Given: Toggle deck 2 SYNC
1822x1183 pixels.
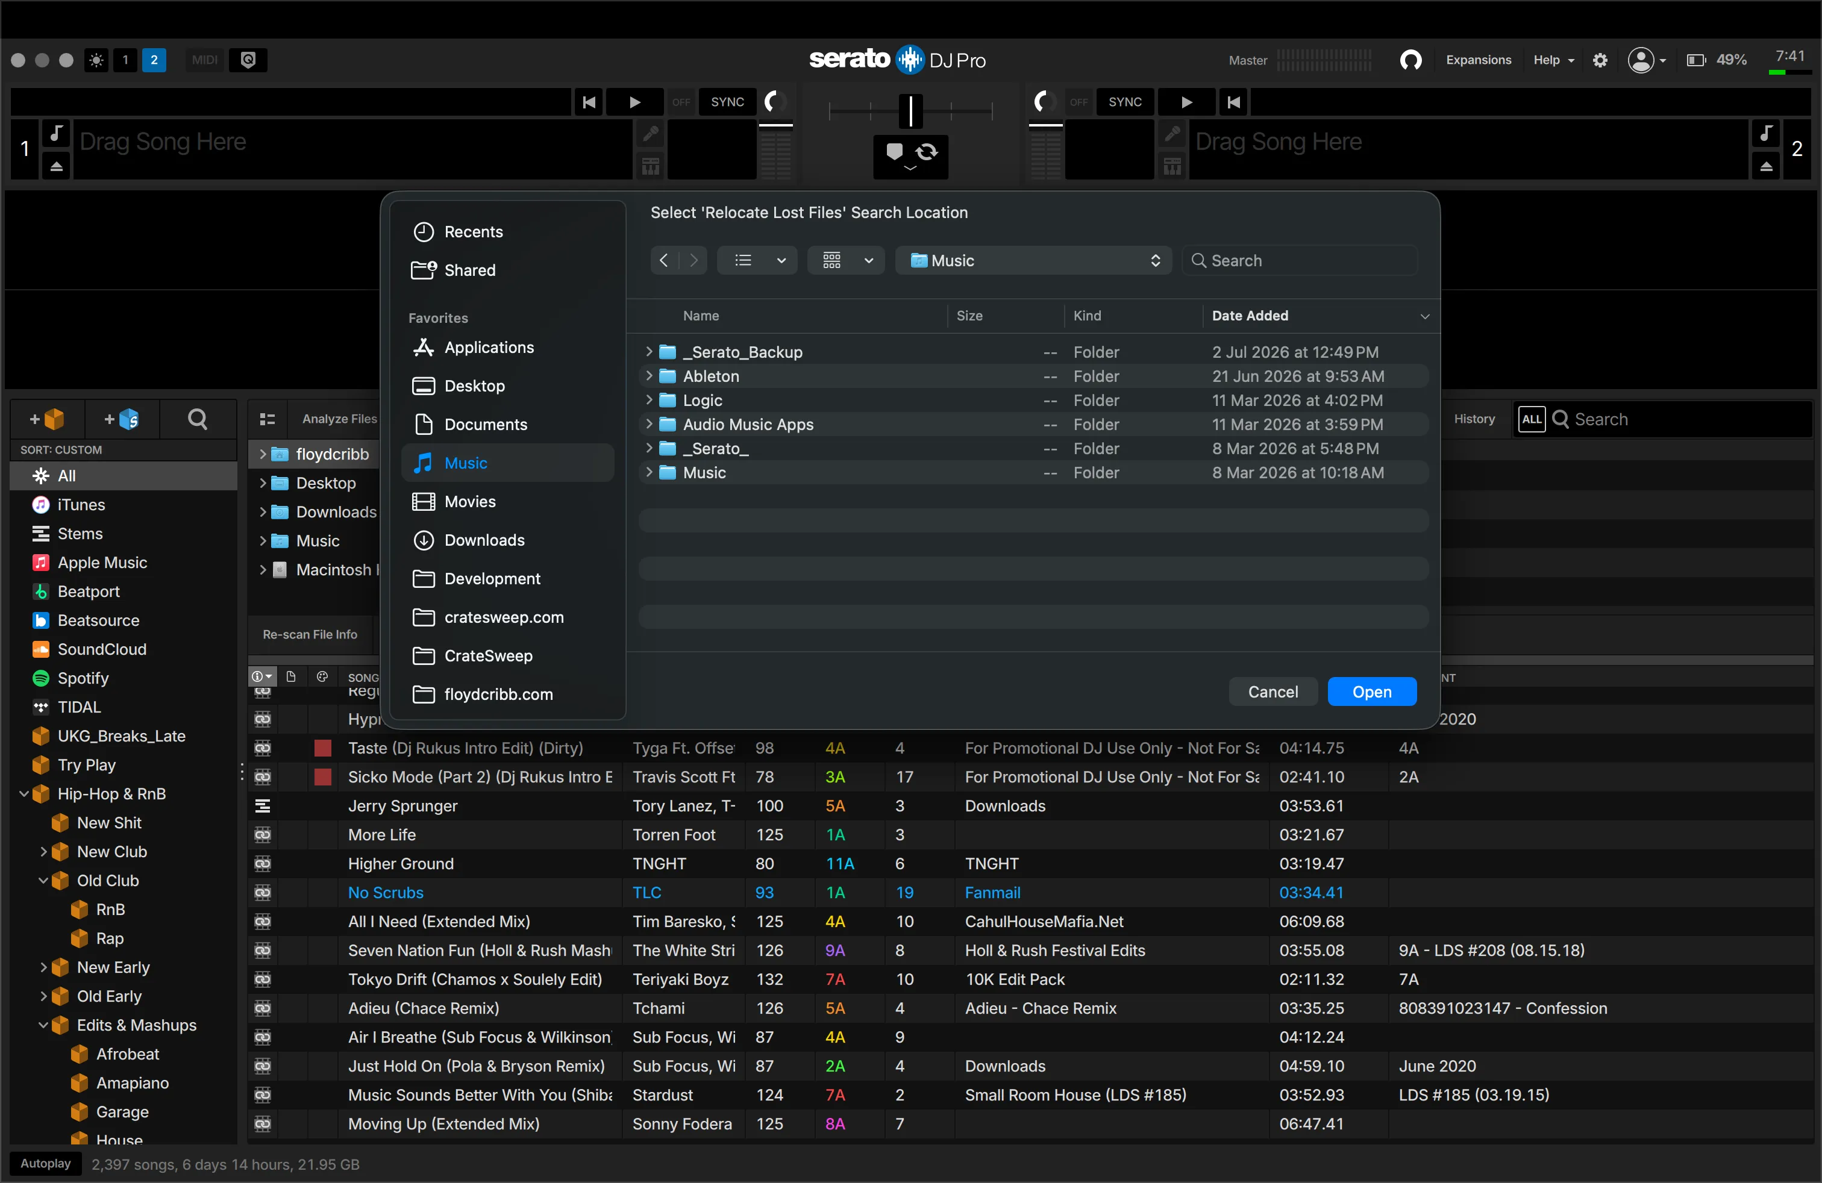Looking at the screenshot, I should click(1124, 102).
